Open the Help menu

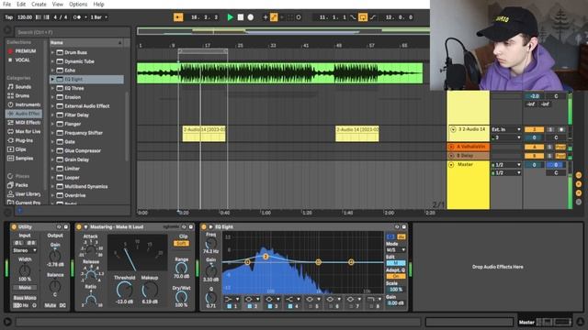pyautogui.click(x=98, y=4)
